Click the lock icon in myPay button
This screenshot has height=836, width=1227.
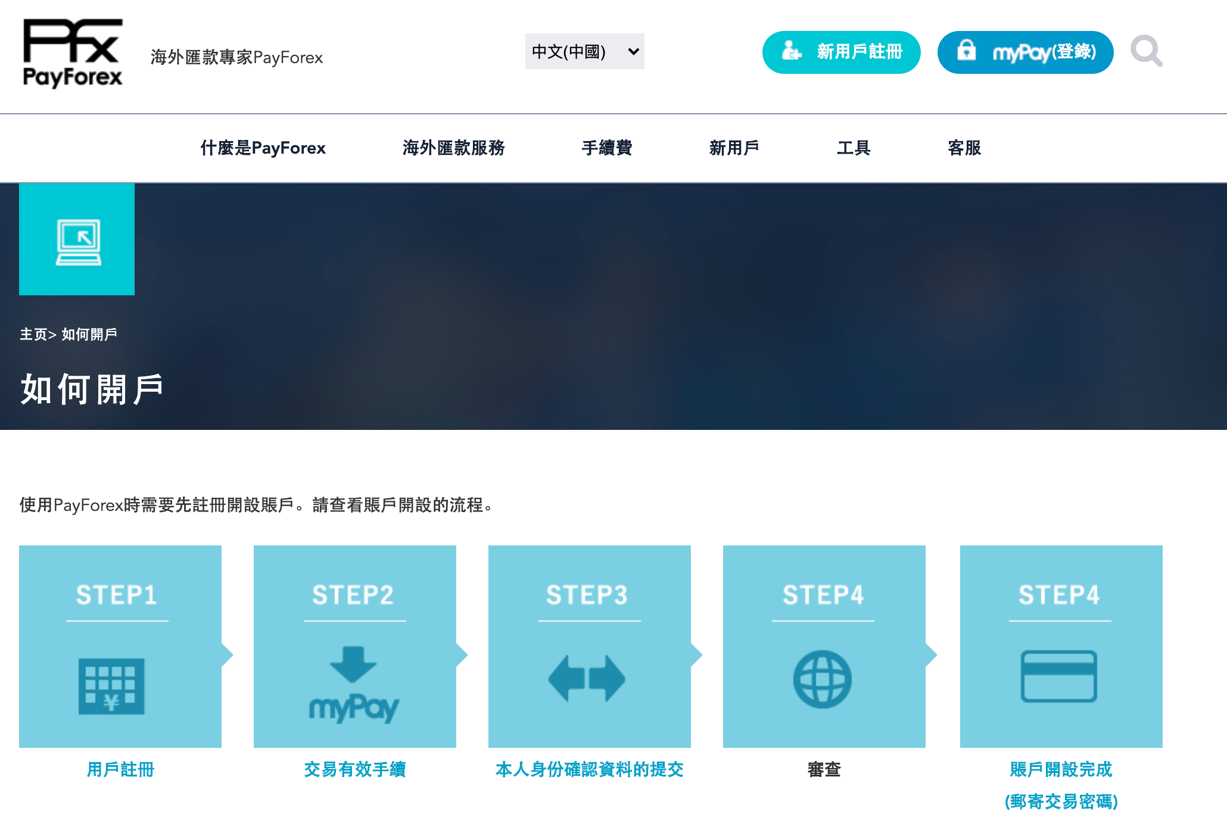pos(966,50)
